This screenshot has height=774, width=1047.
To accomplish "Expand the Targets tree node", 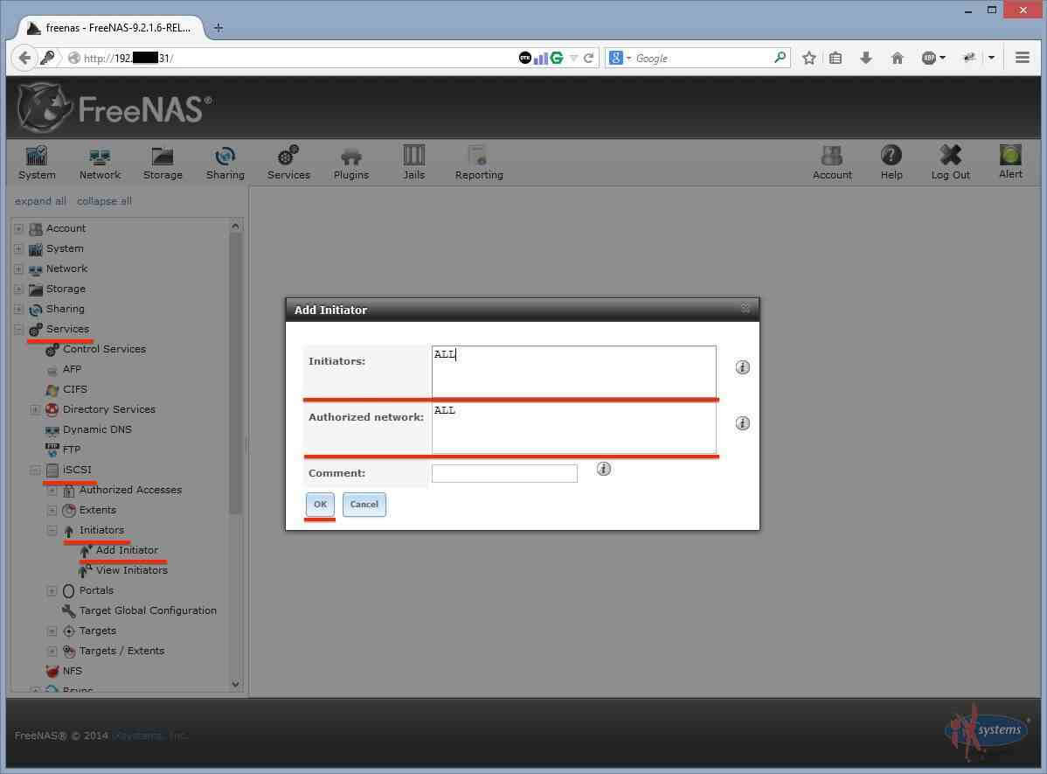I will pyautogui.click(x=52, y=631).
